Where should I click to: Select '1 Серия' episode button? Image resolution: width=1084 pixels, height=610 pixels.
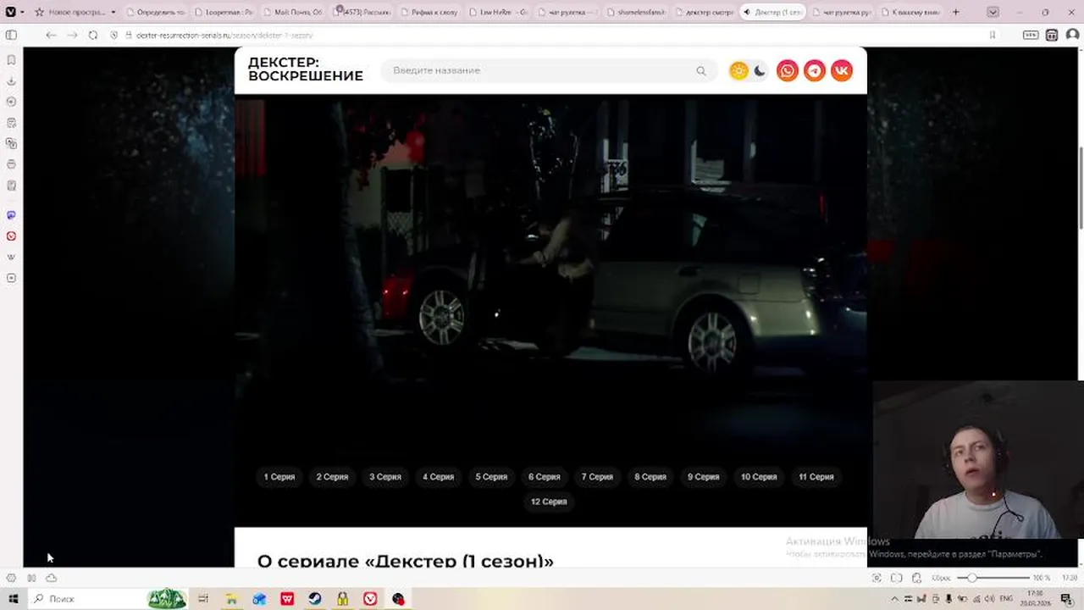click(279, 477)
